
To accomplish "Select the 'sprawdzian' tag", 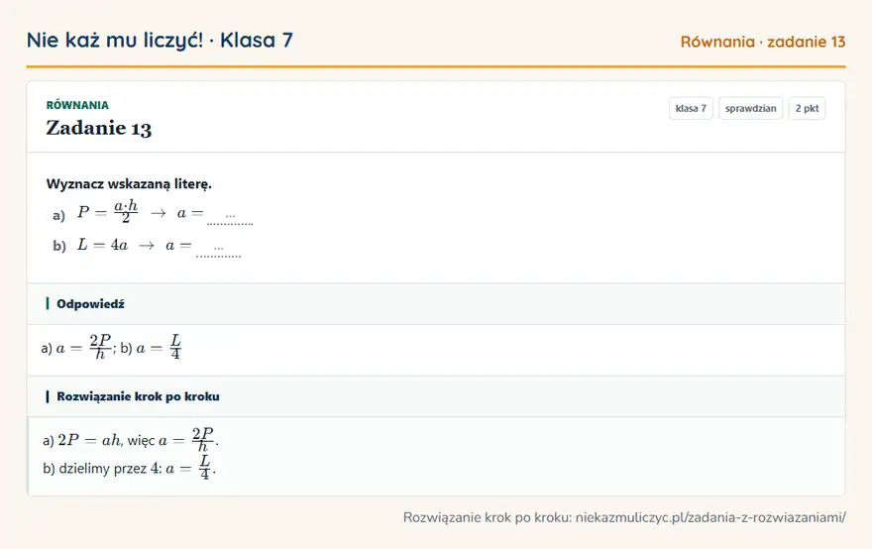I will [x=751, y=108].
